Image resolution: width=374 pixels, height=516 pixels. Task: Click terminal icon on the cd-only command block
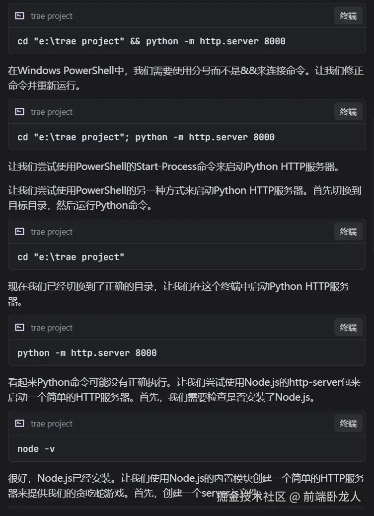point(20,232)
